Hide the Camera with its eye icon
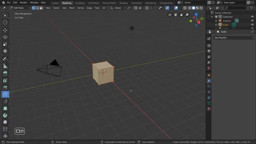Screen dimensions: 256x144 (252, 21)
